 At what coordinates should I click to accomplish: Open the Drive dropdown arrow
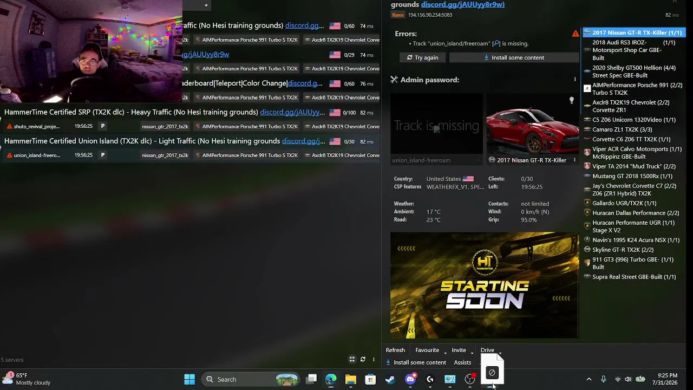500,353
